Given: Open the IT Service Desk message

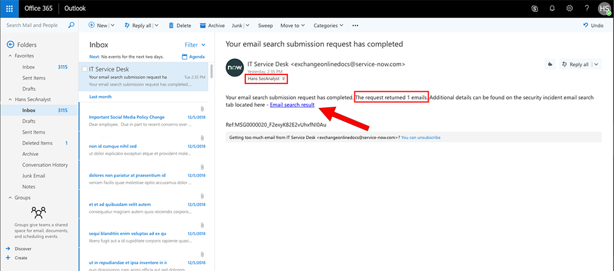Looking at the screenshot, I should coord(143,77).
